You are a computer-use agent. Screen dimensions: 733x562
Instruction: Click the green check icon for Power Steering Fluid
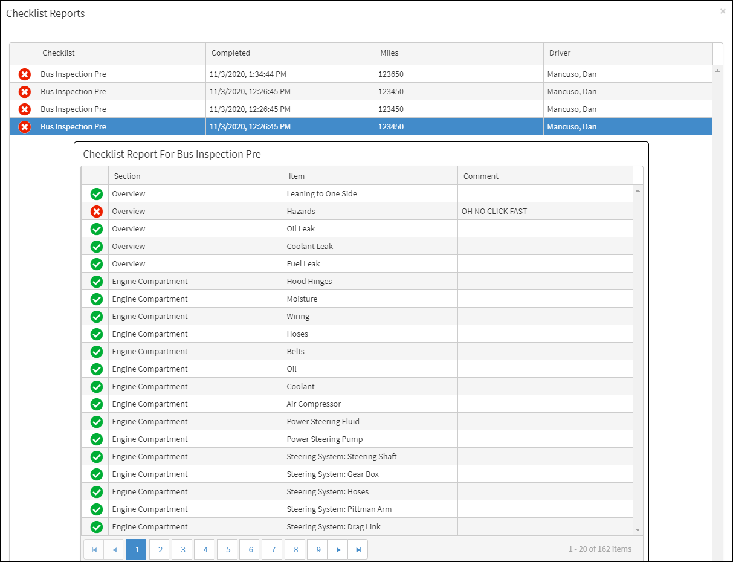tap(96, 422)
